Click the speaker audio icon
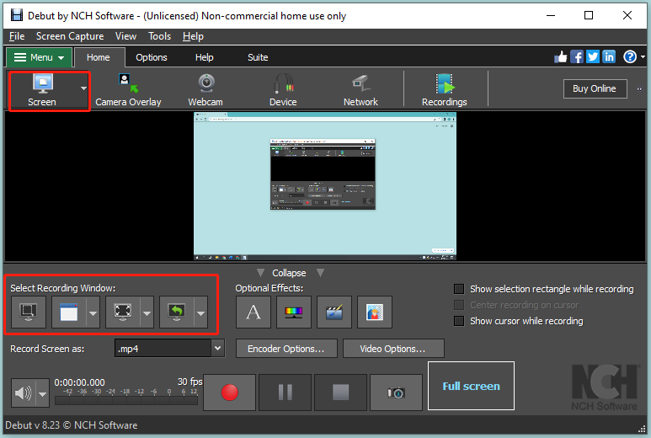Image resolution: width=651 pixels, height=438 pixels. coord(24,393)
